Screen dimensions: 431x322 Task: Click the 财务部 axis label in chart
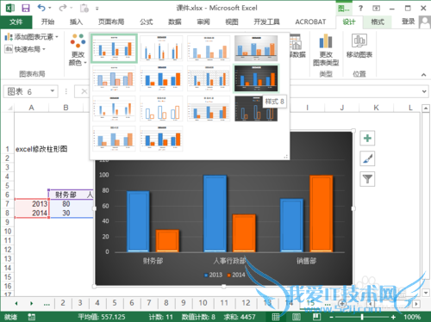click(x=153, y=261)
